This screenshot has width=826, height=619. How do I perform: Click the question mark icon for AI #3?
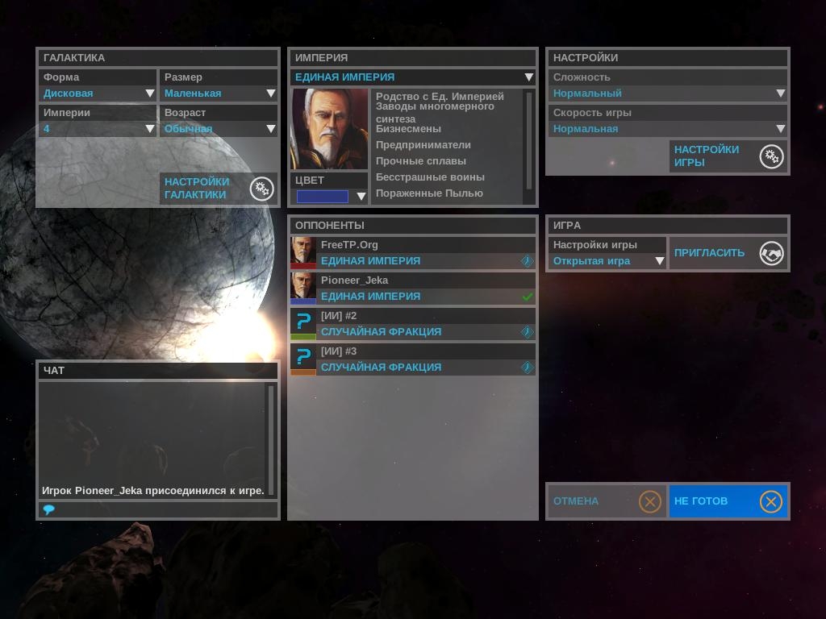[x=303, y=359]
